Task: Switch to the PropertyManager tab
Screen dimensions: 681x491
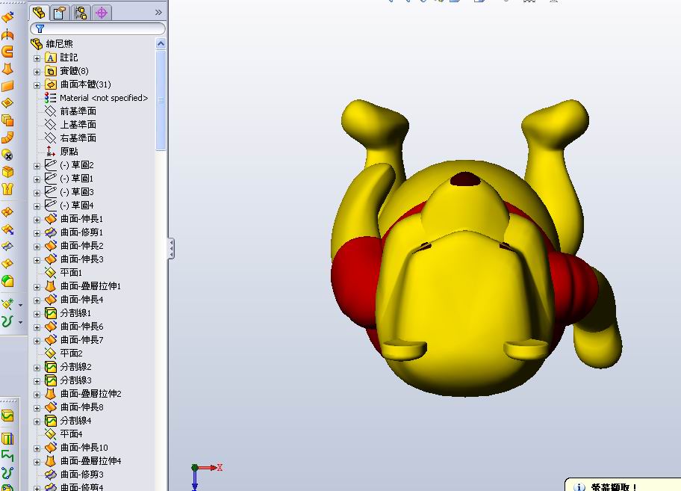Action: click(60, 13)
